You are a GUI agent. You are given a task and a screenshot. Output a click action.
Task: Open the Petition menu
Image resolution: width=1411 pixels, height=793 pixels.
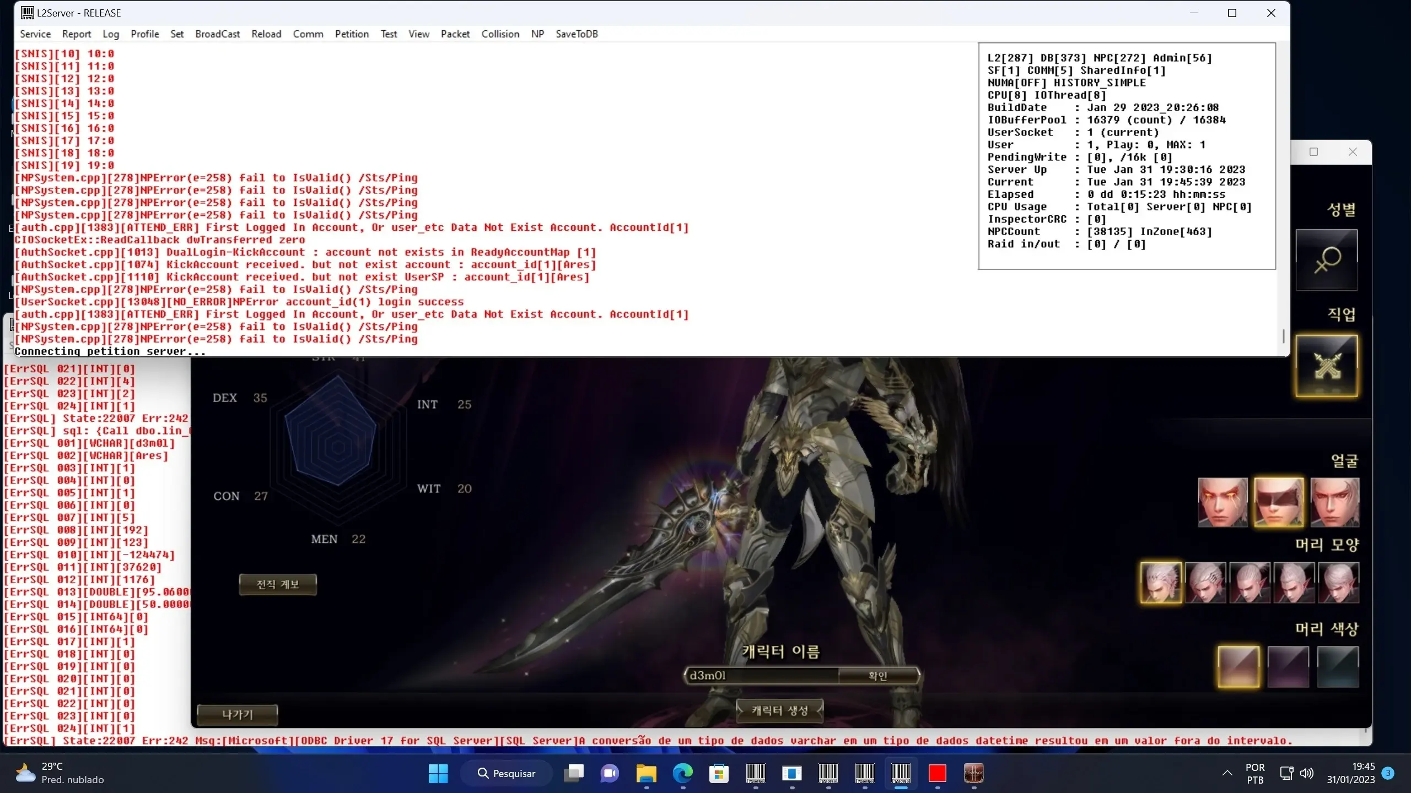(x=352, y=34)
